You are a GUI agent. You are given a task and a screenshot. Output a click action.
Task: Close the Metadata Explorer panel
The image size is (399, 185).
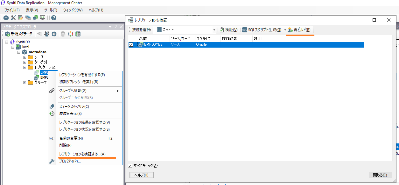121,27
